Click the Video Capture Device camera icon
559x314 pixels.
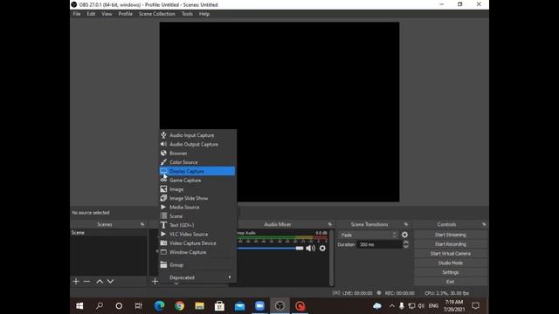(x=163, y=242)
